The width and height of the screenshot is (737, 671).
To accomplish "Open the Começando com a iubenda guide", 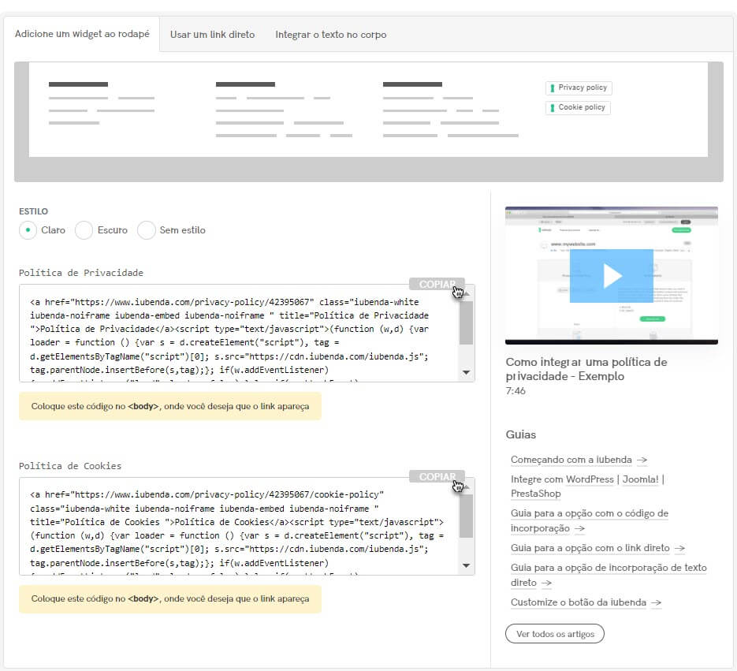I will [x=571, y=460].
